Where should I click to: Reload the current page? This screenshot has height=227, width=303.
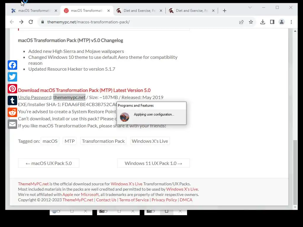[x=31, y=22]
